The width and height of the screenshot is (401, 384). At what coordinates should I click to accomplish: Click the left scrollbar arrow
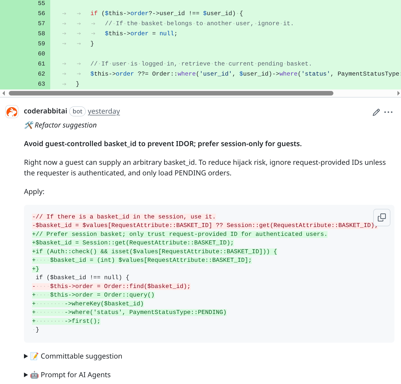click(3, 93)
